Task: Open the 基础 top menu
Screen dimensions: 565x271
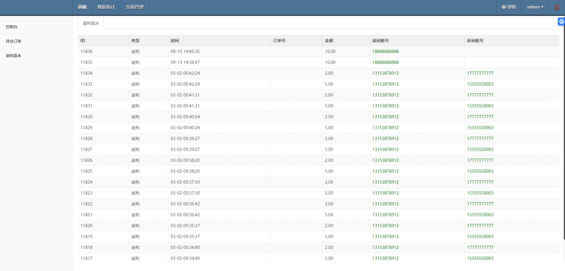Action: [82, 7]
